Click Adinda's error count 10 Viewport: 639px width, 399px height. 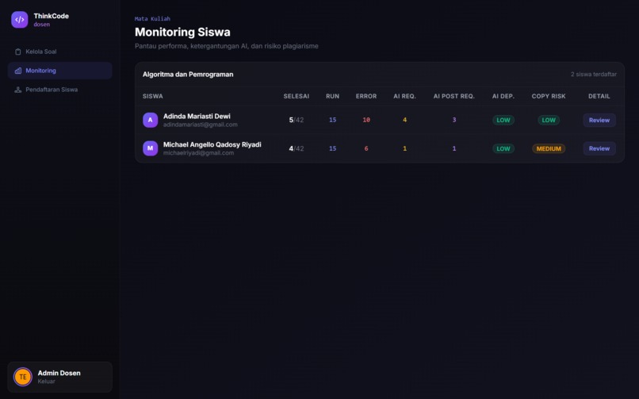point(366,120)
